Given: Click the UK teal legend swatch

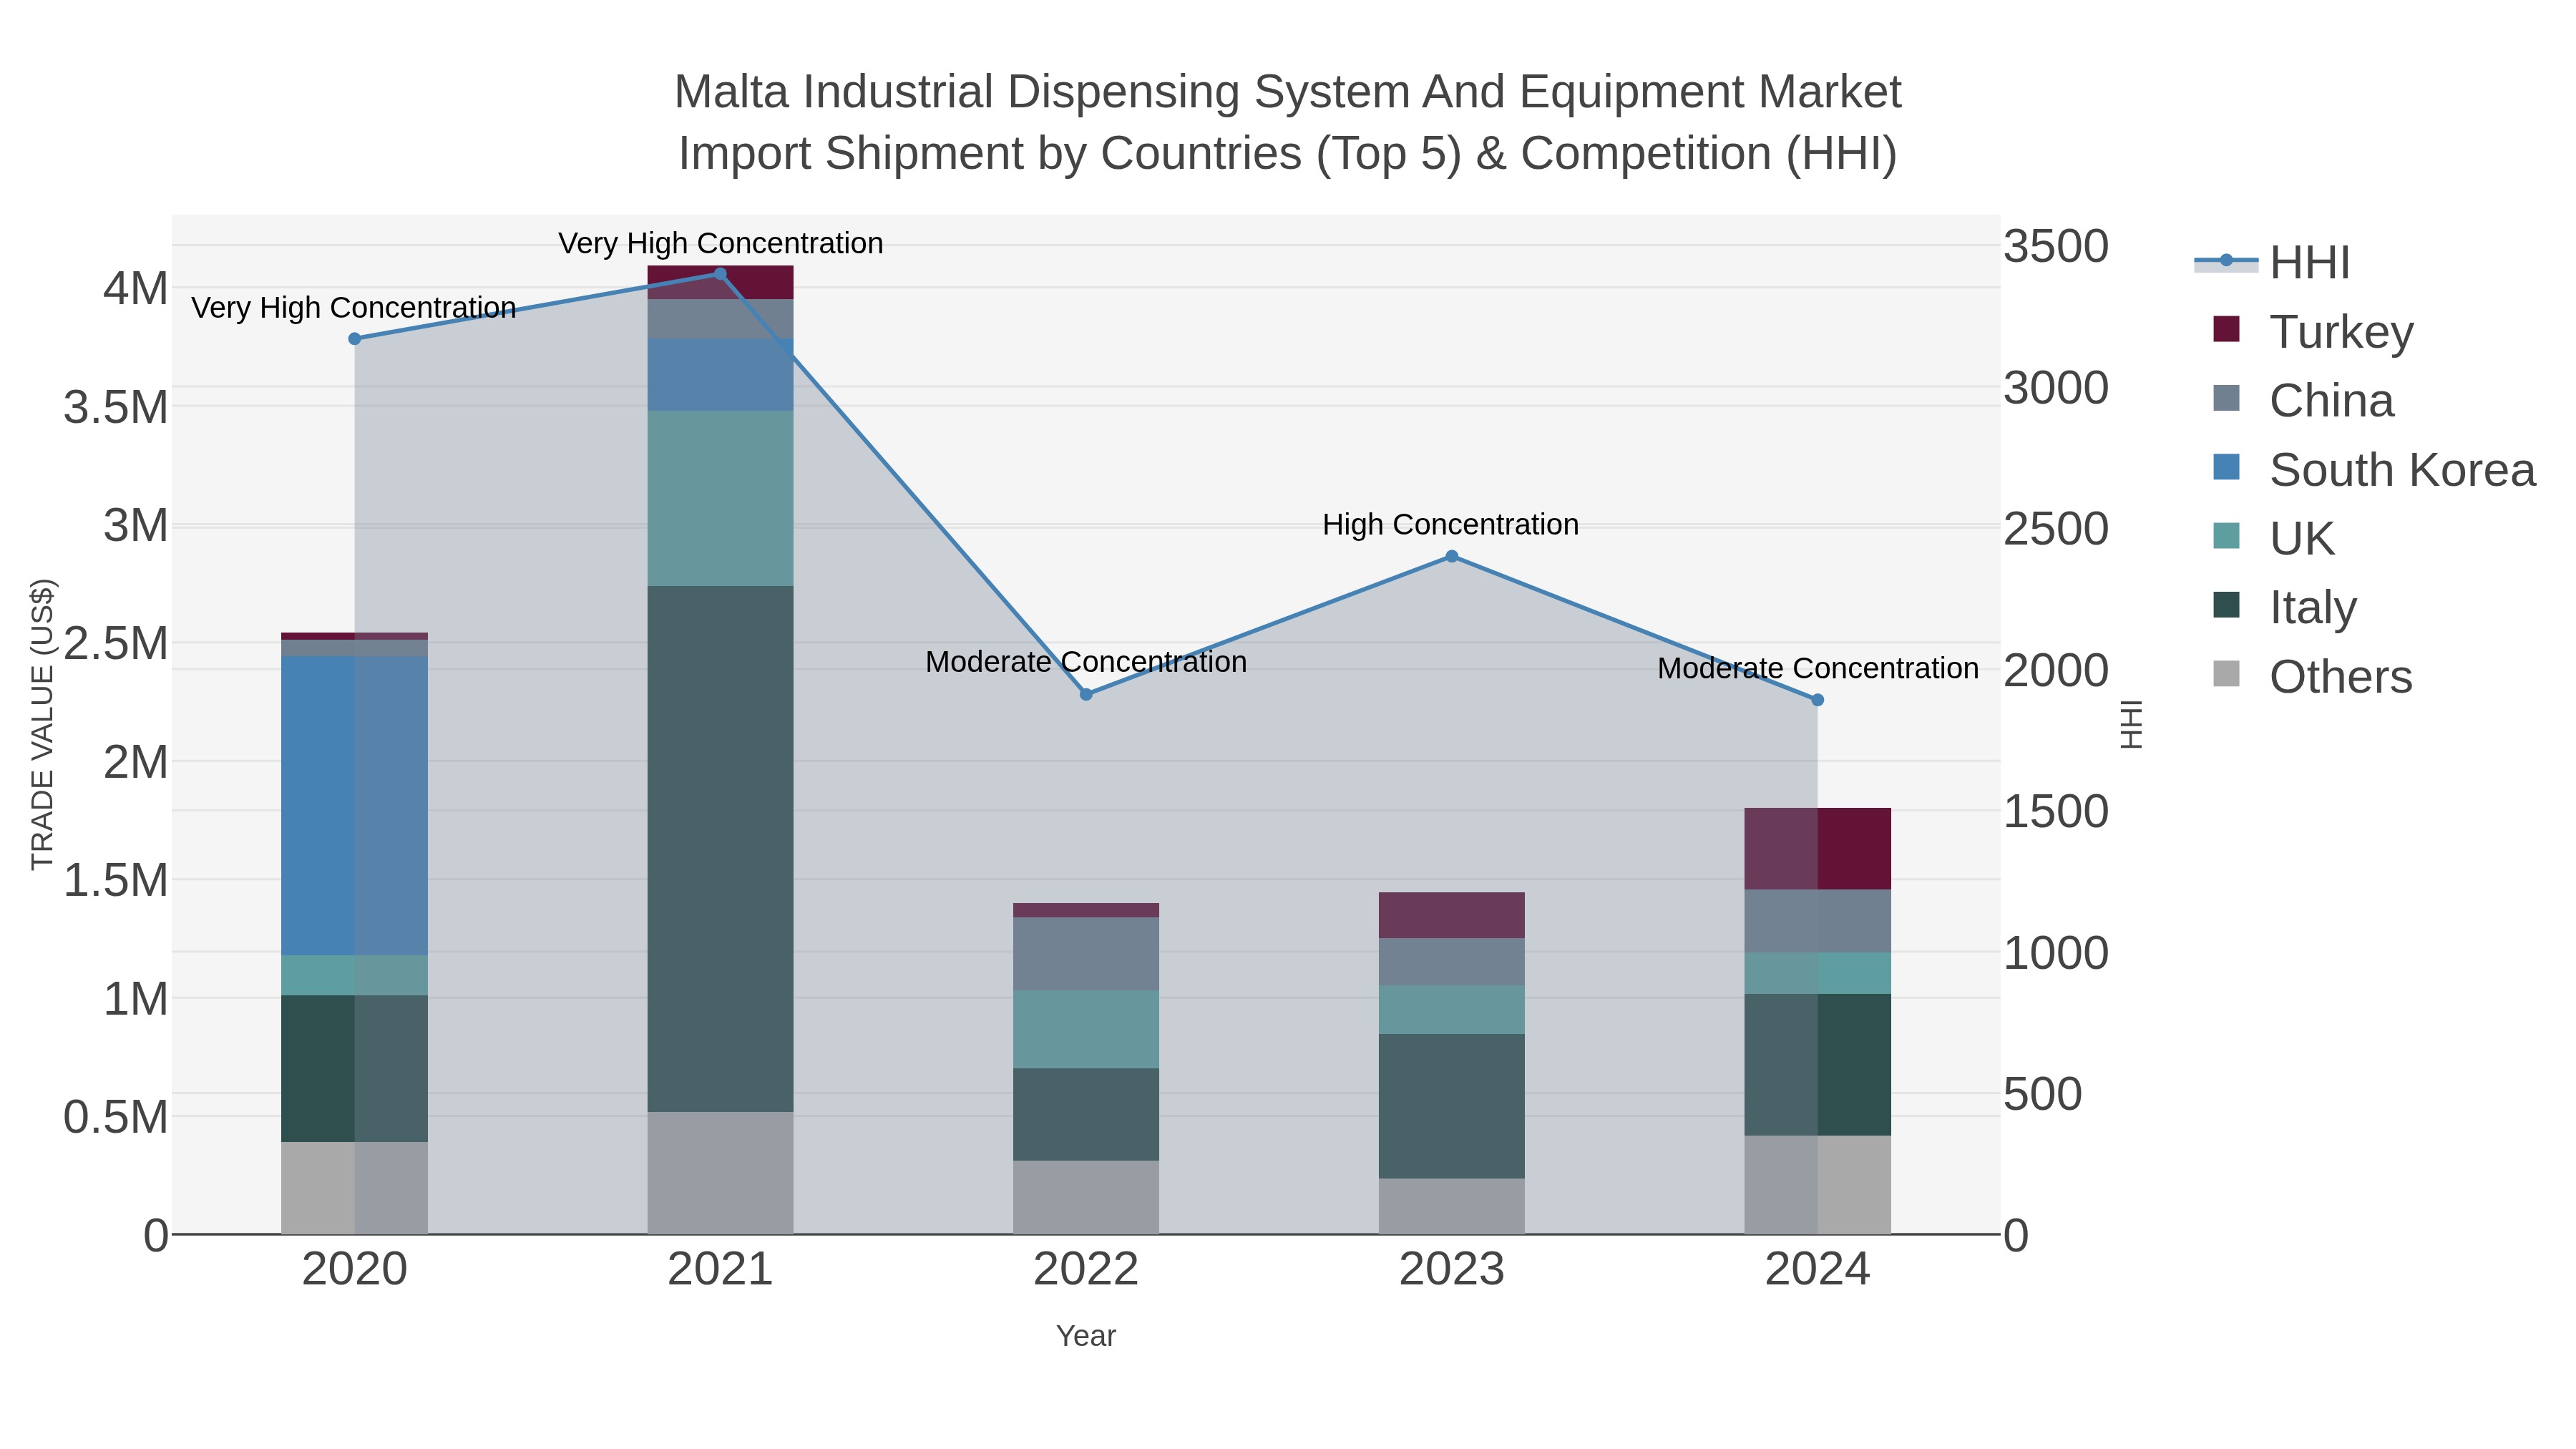Looking at the screenshot, I should (2226, 536).
